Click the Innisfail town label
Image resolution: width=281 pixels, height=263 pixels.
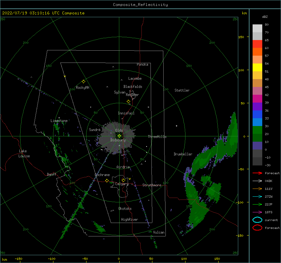[126, 113]
